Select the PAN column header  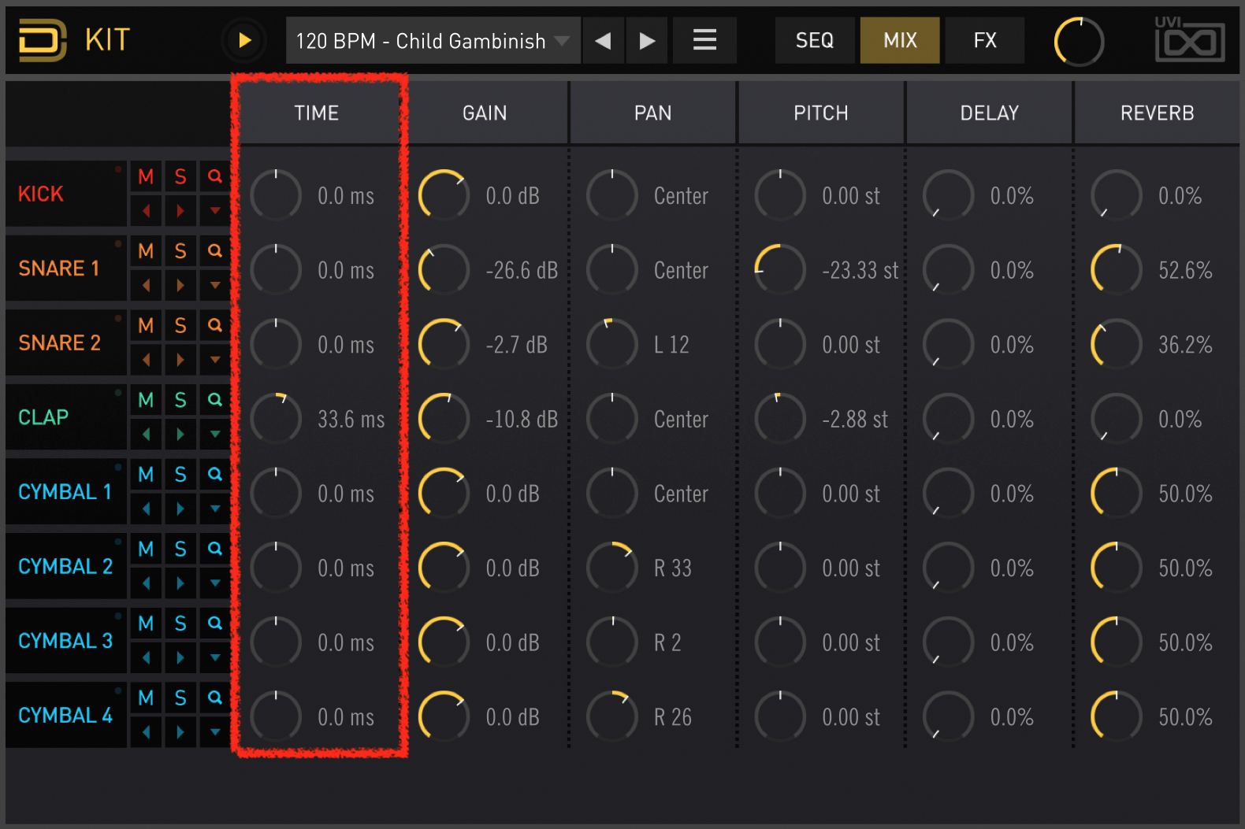[x=653, y=113]
